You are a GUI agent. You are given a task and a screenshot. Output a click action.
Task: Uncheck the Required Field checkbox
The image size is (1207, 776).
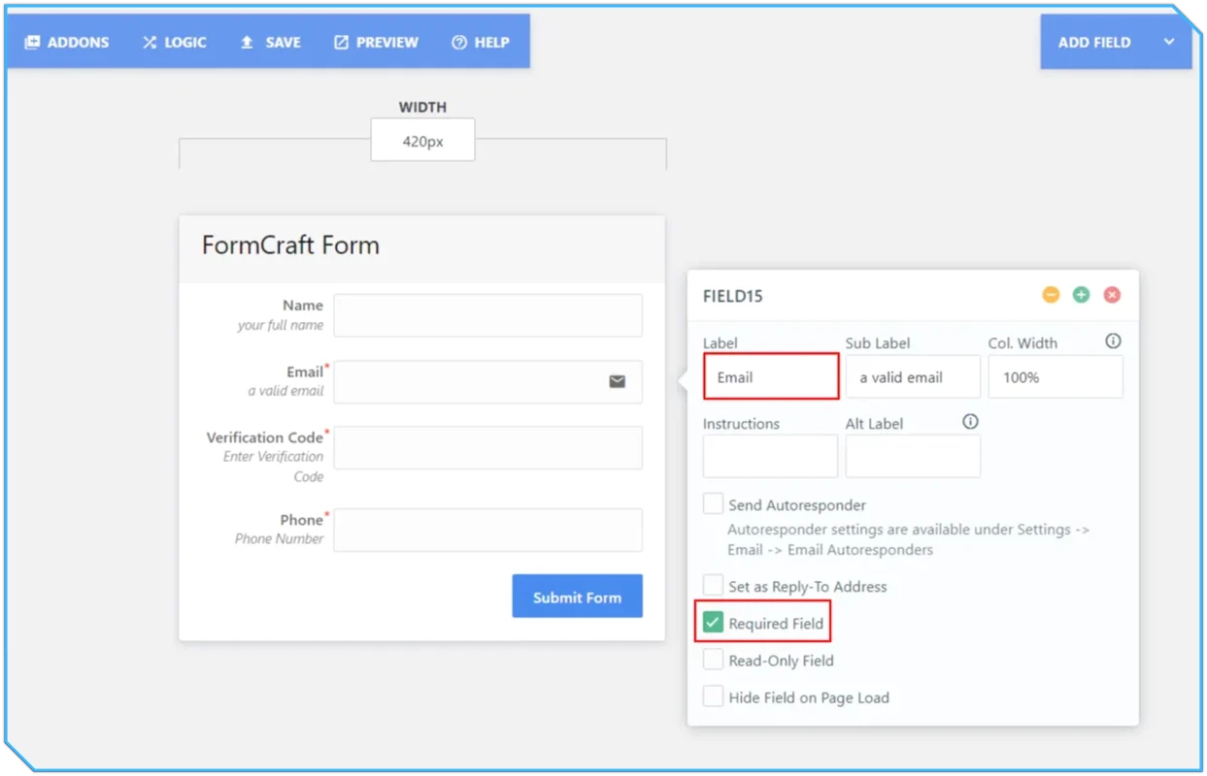(714, 623)
